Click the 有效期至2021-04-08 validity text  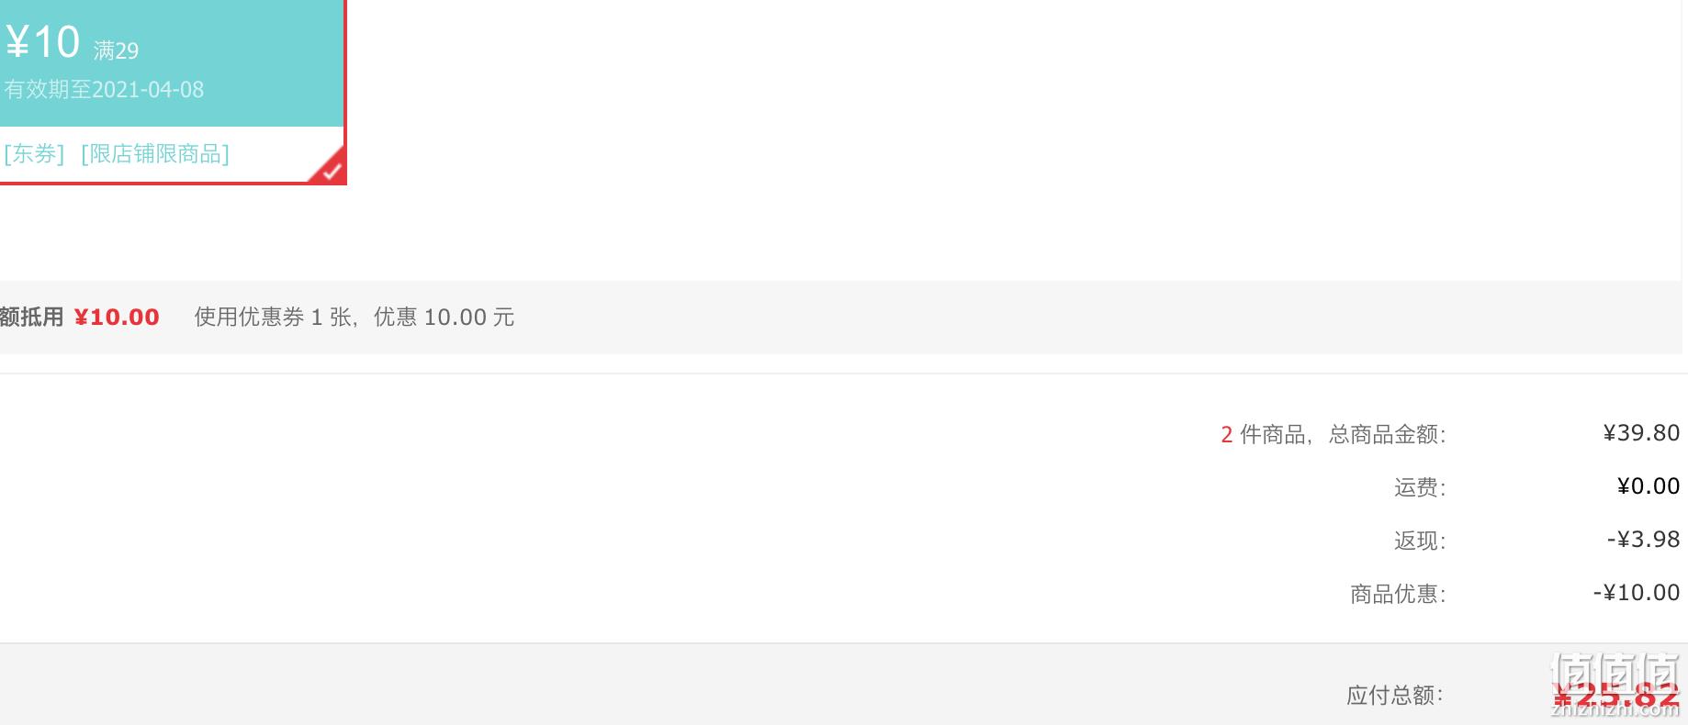104,90
